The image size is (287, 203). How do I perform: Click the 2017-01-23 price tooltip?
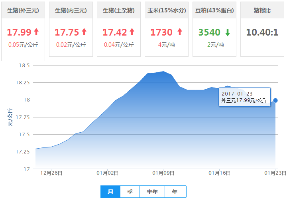tap(244, 97)
